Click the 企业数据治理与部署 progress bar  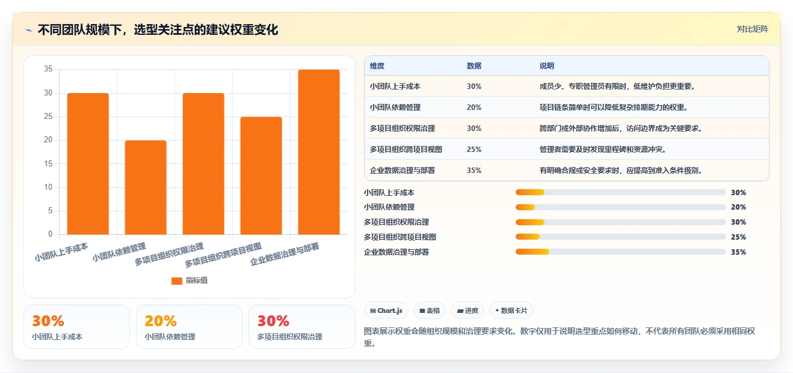[620, 252]
